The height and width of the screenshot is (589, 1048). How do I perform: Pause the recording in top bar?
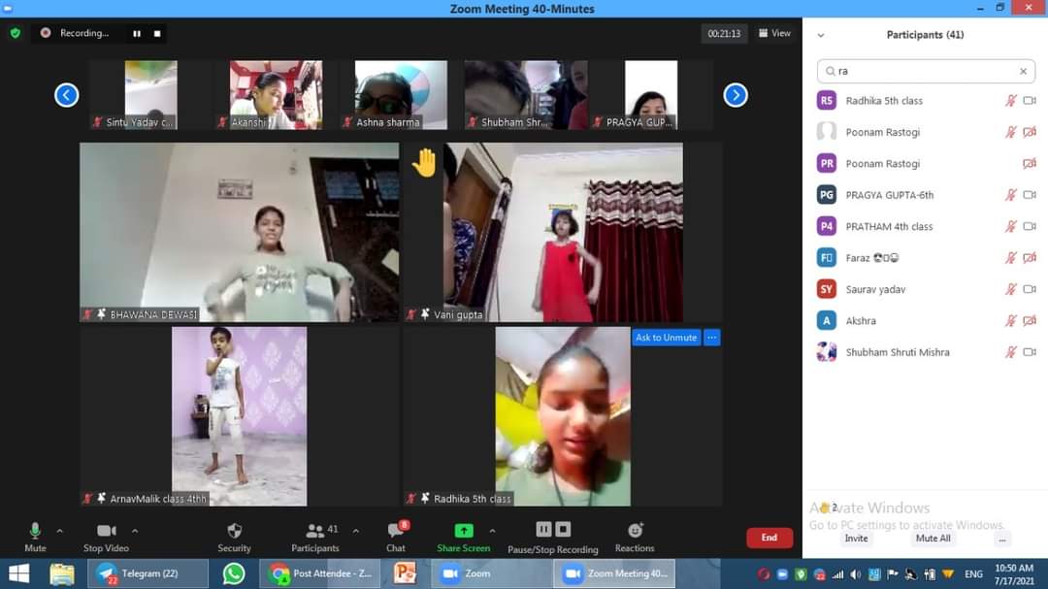[137, 33]
